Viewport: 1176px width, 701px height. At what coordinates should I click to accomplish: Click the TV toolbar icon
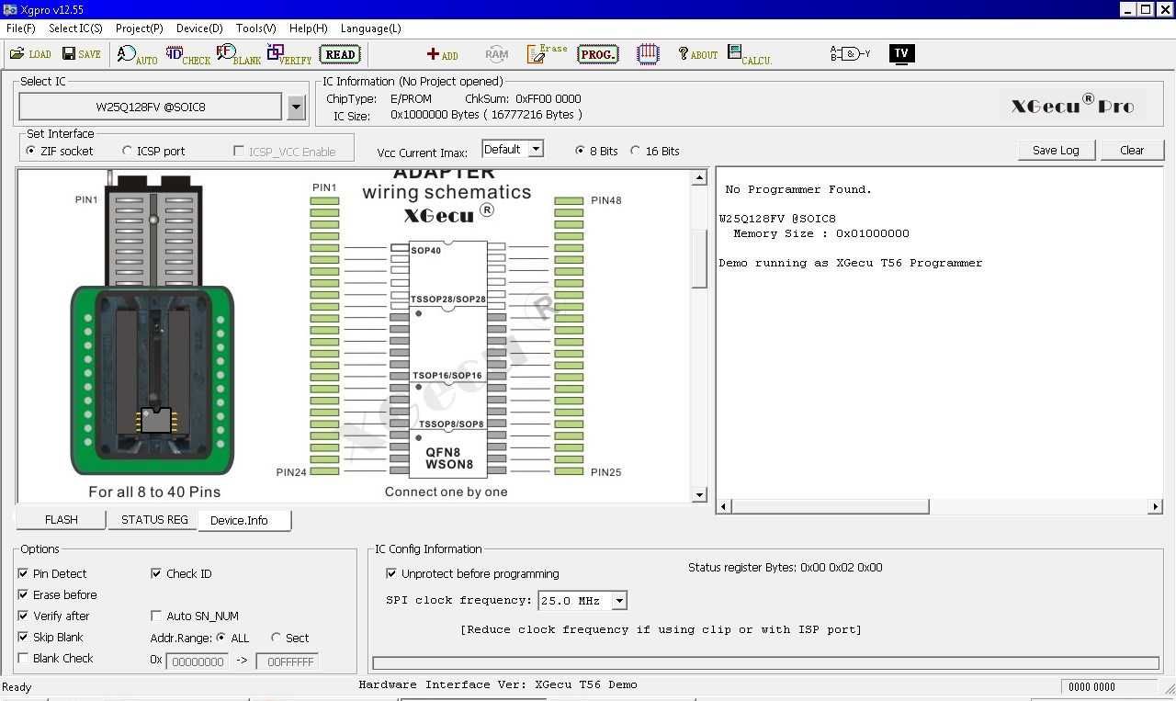(901, 53)
